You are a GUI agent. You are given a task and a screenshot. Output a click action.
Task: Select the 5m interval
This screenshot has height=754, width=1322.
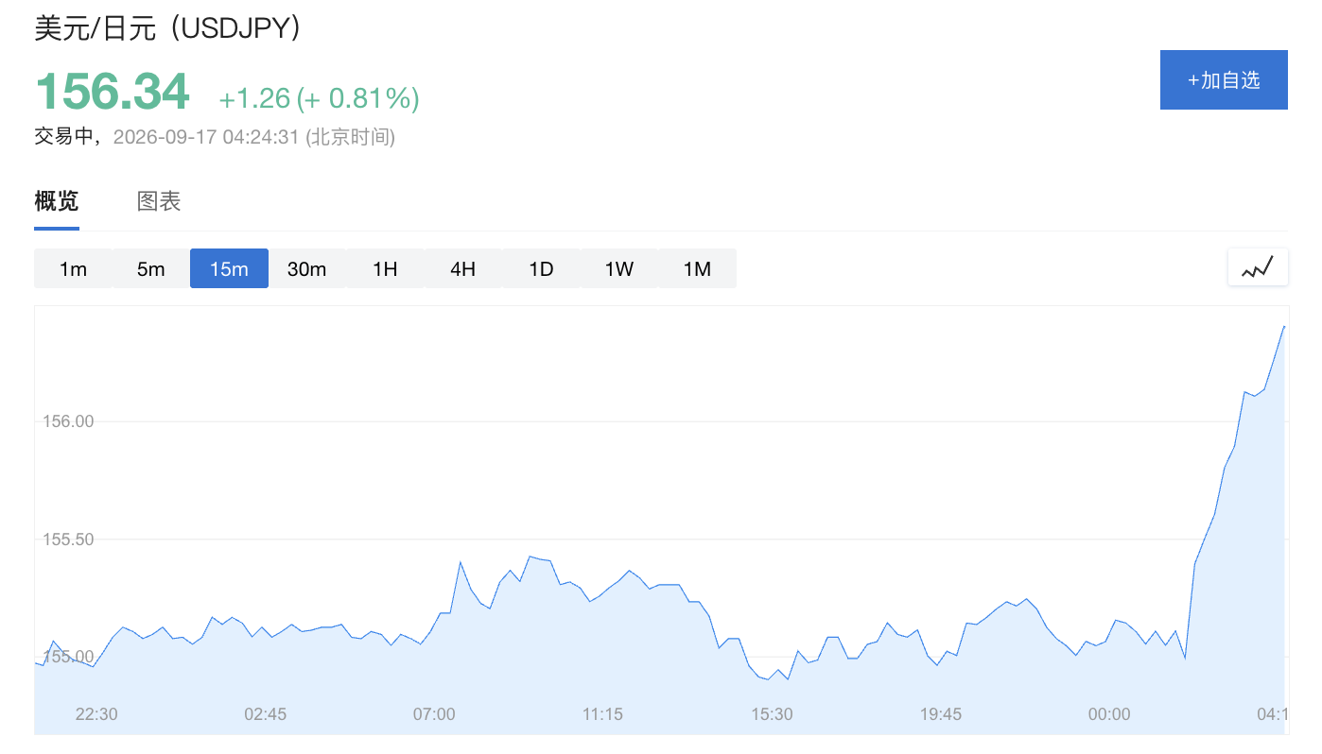(151, 268)
